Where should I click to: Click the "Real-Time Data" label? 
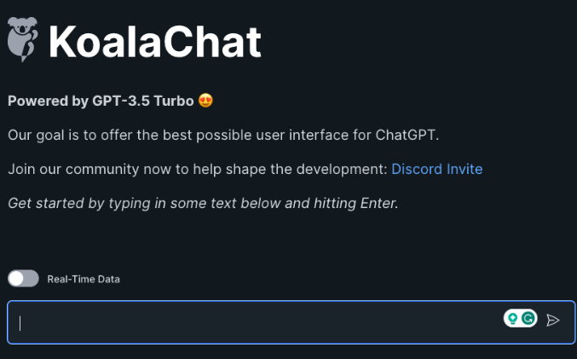point(84,279)
